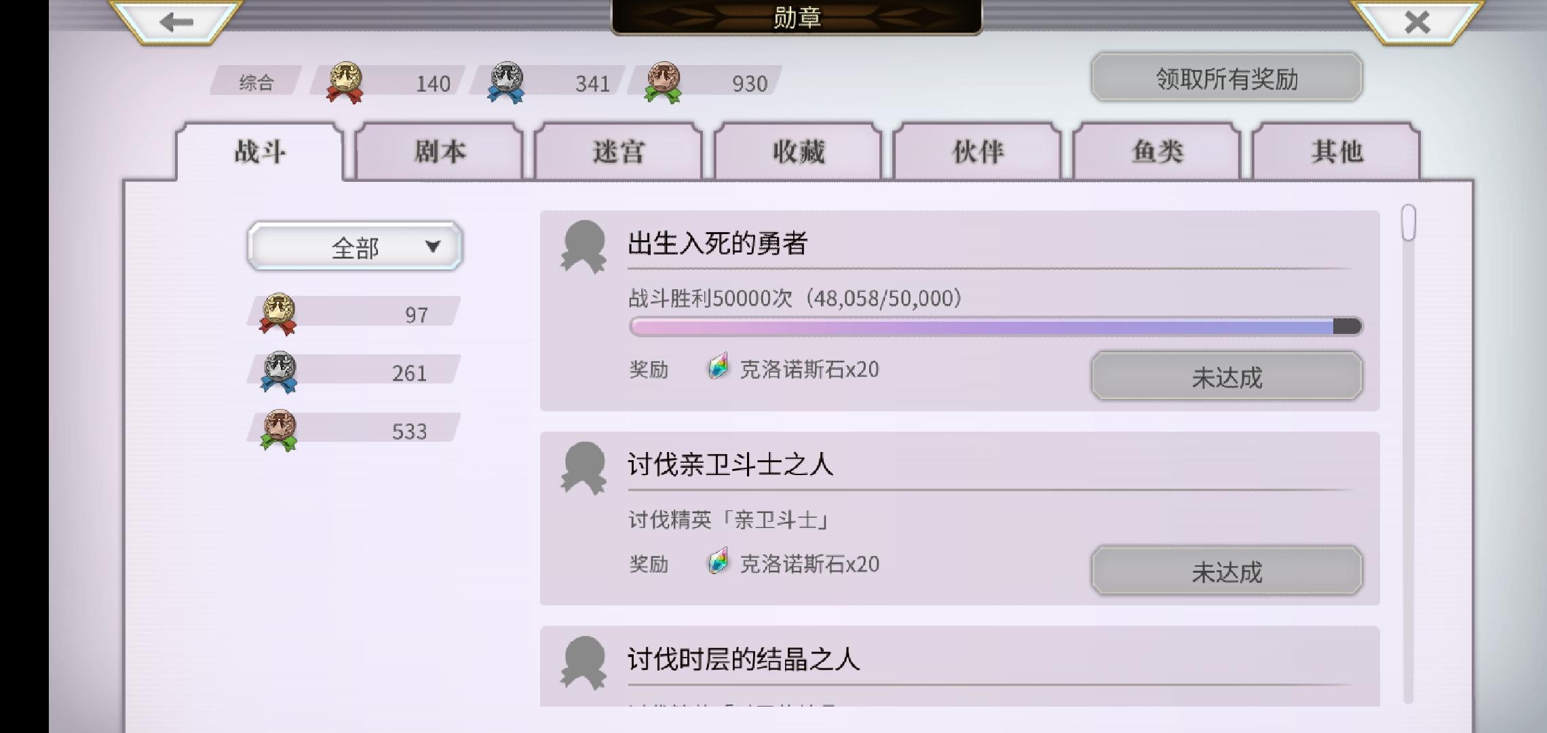Open the 全部 filter dropdown
Screen dimensions: 1547x733
tap(355, 247)
